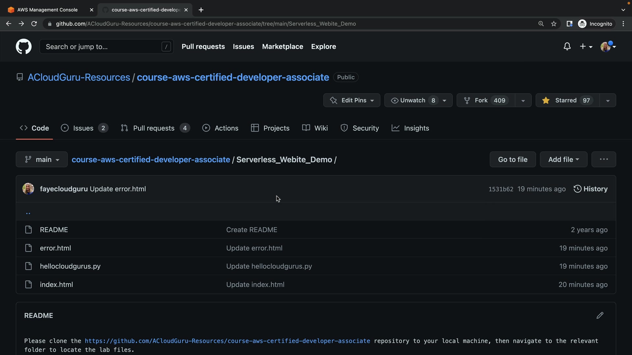The height and width of the screenshot is (355, 632).
Task: Open the plus create-new menu
Action: click(586, 47)
